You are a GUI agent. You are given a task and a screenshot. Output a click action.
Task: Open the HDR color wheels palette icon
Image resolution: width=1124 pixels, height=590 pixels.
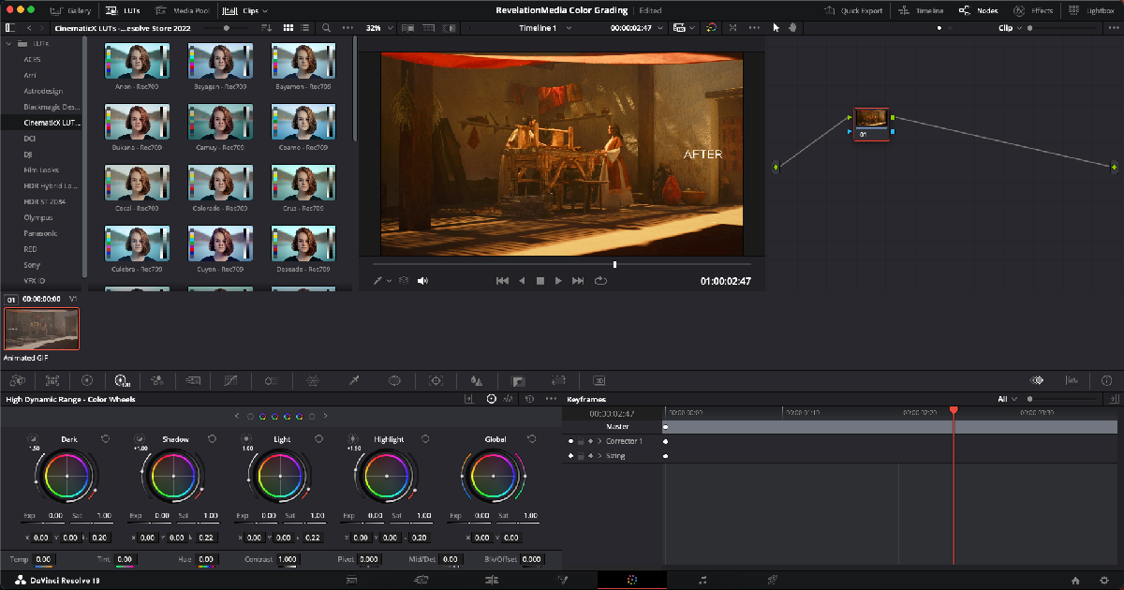pos(121,381)
